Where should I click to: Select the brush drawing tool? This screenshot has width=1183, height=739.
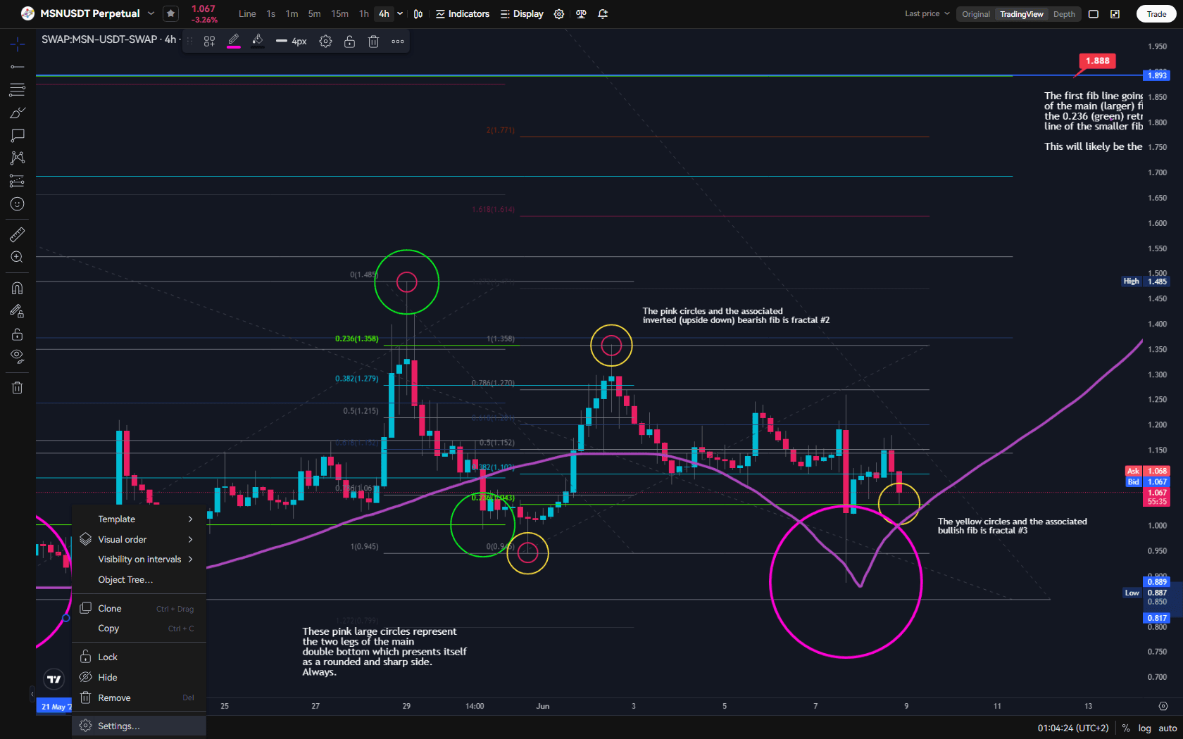18,113
